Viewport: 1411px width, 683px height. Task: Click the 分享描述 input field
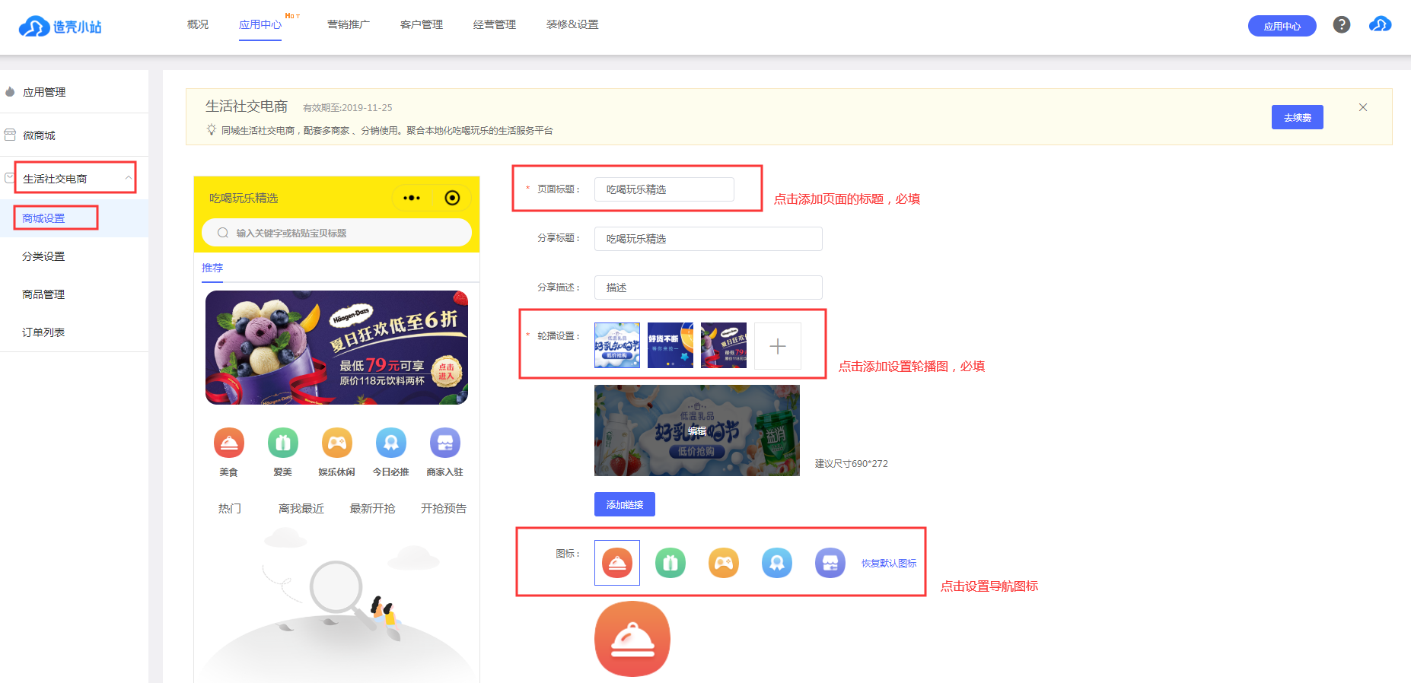point(709,287)
